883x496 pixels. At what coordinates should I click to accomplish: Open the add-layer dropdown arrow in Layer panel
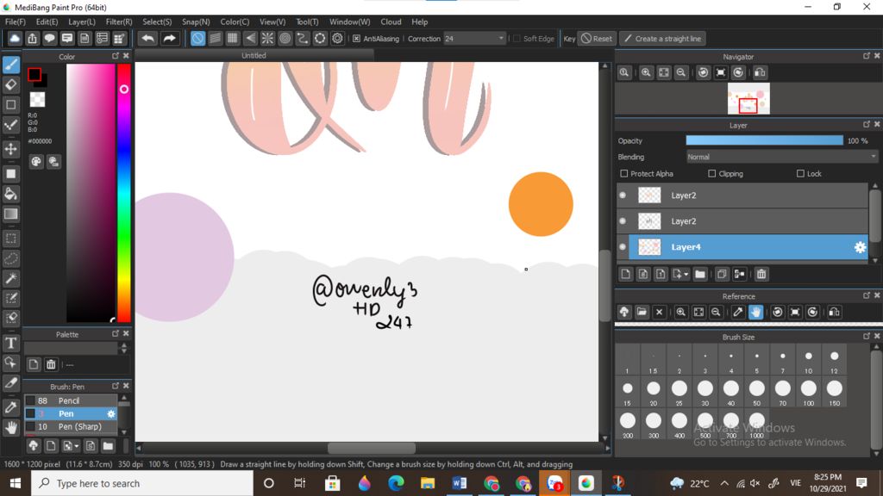tap(686, 275)
